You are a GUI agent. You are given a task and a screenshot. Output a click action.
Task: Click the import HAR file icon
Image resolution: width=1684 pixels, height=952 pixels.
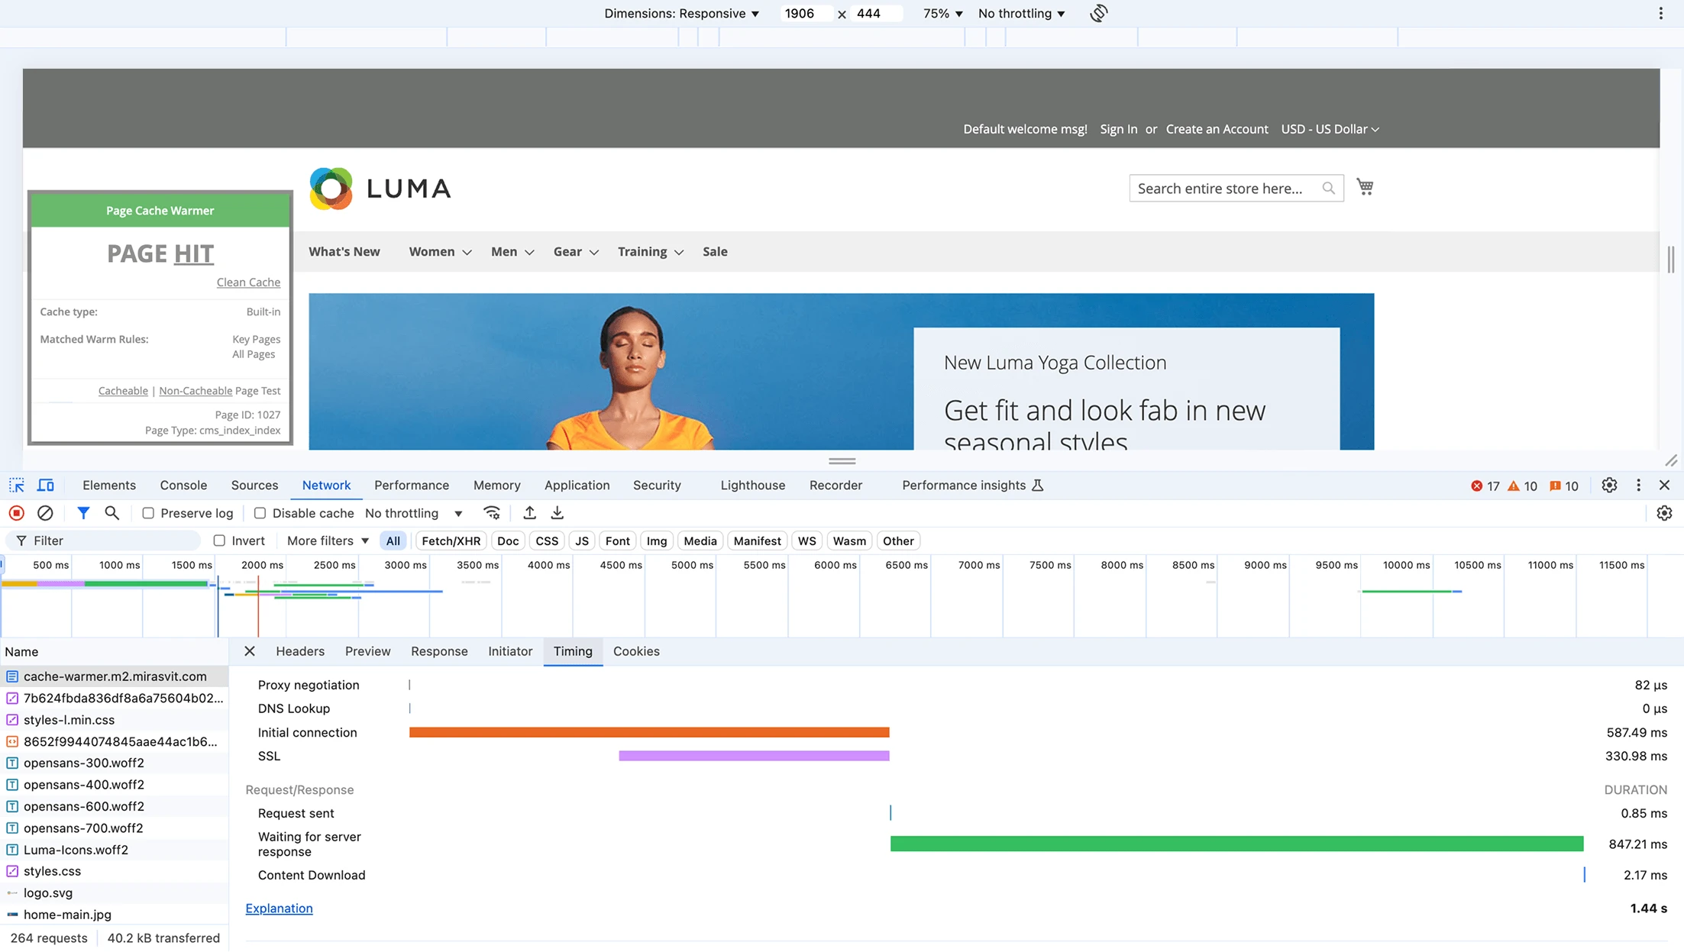529,513
